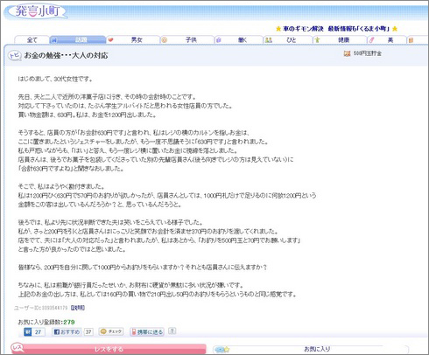
Task: Click the お気に入り button
Action: 312,349
